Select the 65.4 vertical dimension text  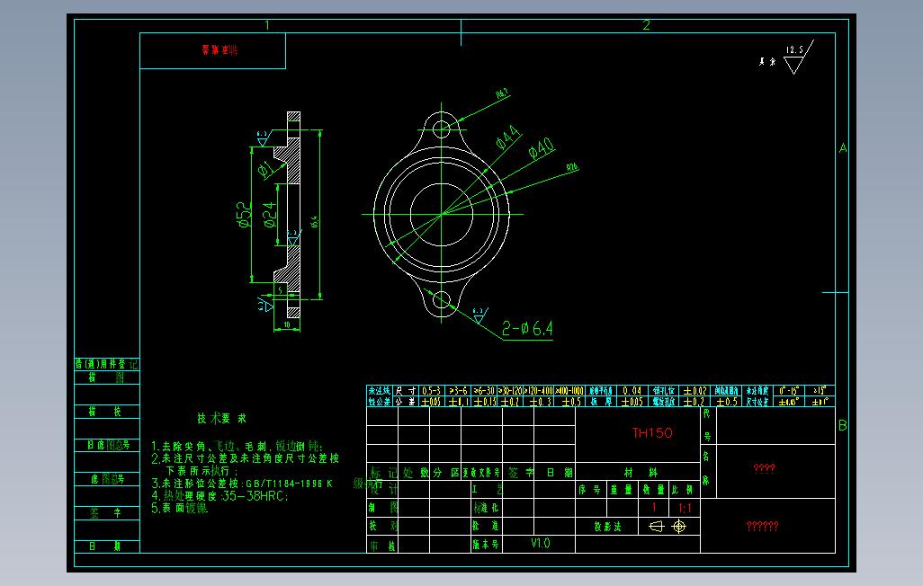[315, 221]
